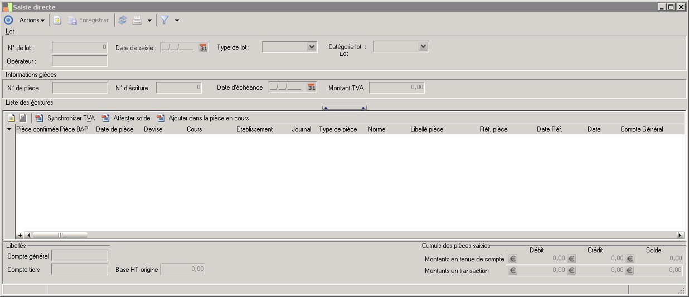Screen dimensions: 689x297
Task: Focus the Date de saisie date field
Action: tap(179, 47)
